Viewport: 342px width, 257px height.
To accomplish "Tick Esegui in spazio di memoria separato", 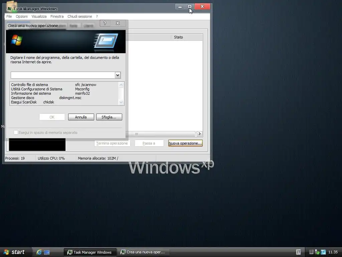I will point(16,133).
